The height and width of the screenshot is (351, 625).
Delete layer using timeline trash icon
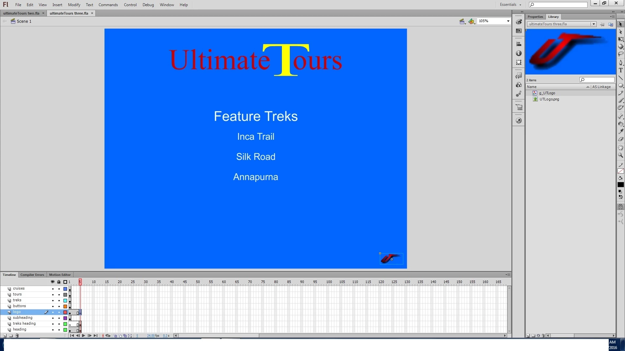17,336
